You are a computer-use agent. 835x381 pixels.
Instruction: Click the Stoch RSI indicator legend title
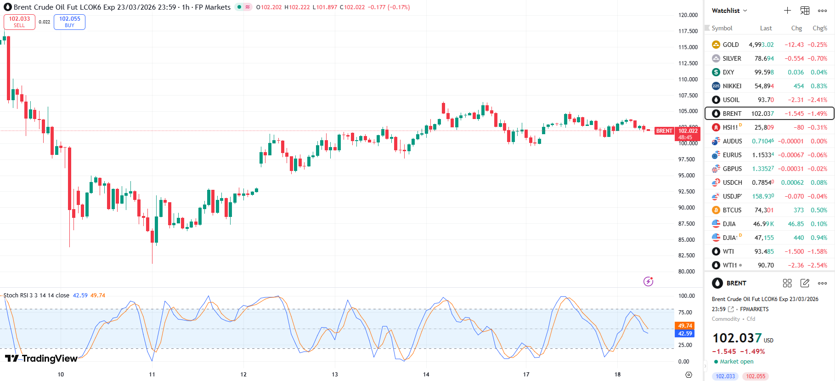(36, 295)
